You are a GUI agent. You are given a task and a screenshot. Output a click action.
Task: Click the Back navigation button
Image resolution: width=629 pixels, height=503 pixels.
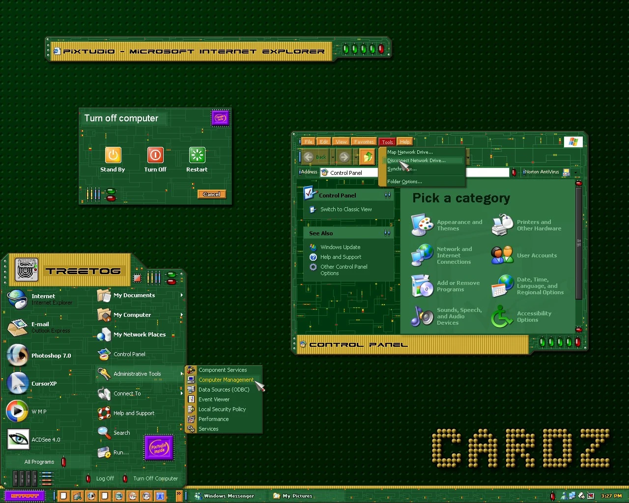[314, 157]
